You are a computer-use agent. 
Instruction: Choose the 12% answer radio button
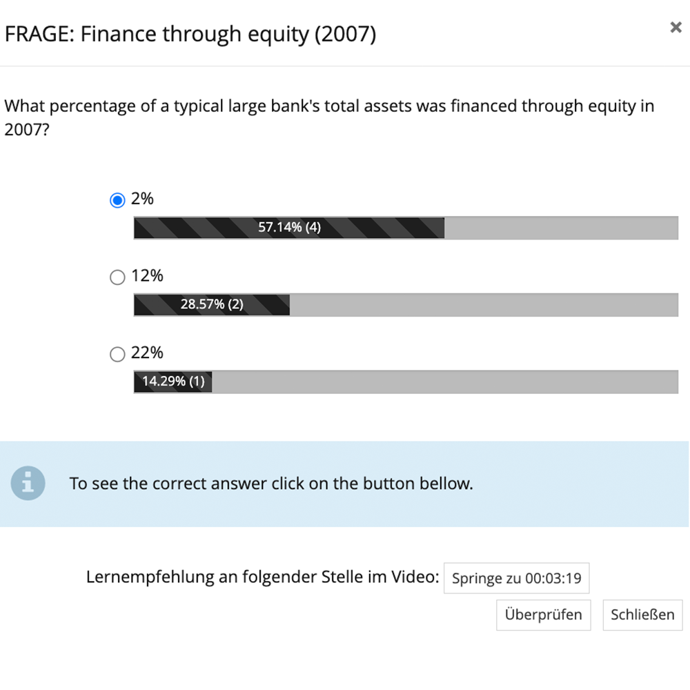point(117,277)
